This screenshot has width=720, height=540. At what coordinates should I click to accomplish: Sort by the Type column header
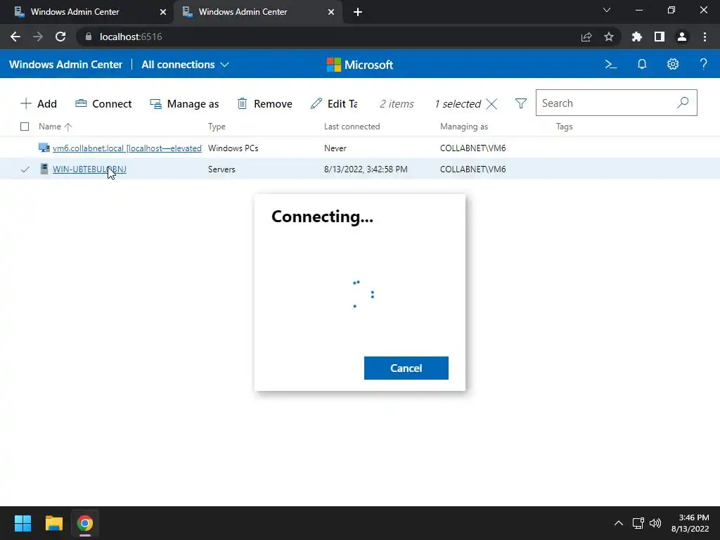pyautogui.click(x=217, y=127)
